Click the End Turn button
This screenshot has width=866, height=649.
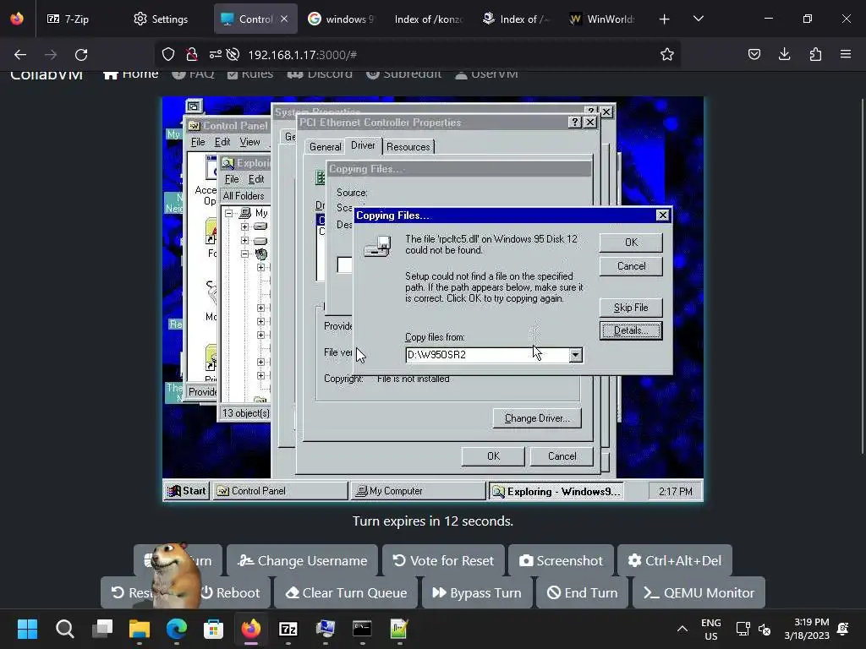coord(582,592)
